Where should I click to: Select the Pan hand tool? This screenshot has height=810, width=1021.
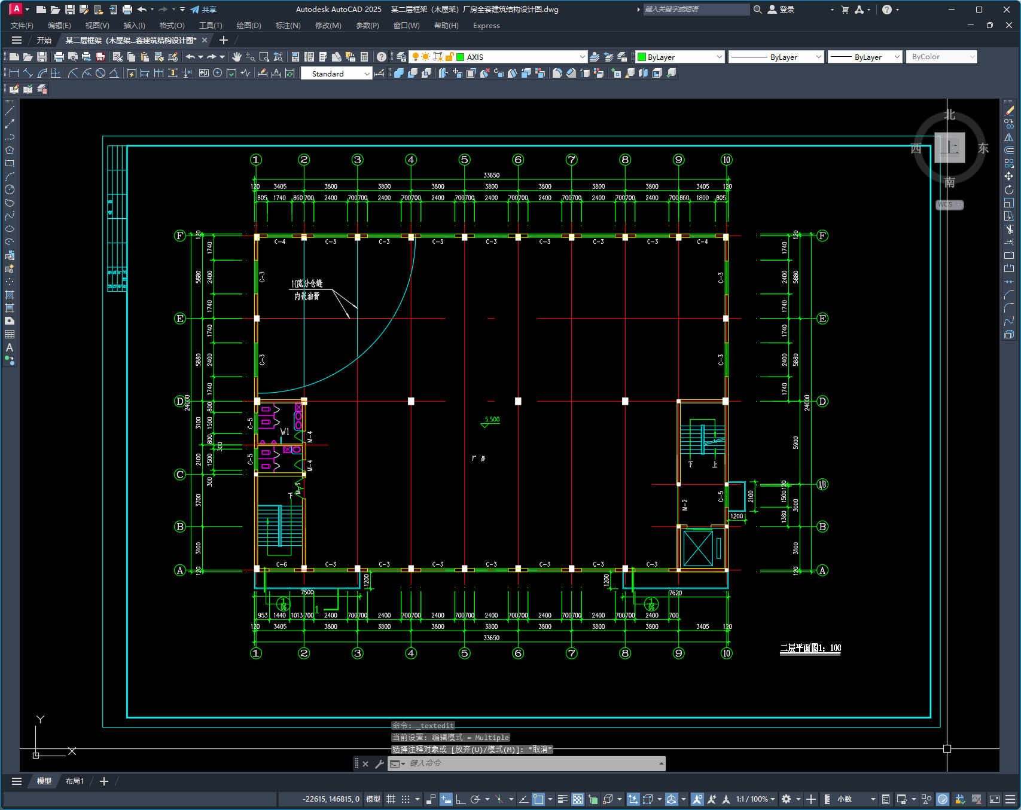[237, 57]
